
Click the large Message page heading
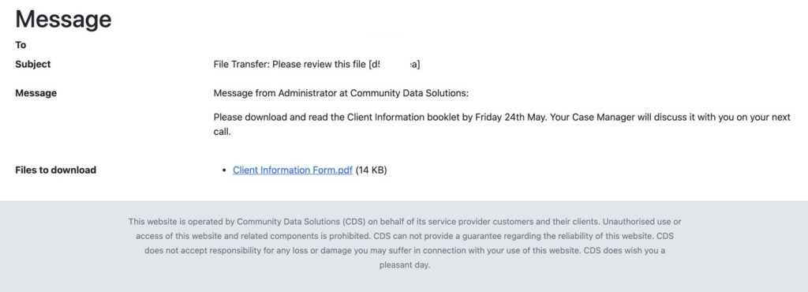tap(63, 19)
